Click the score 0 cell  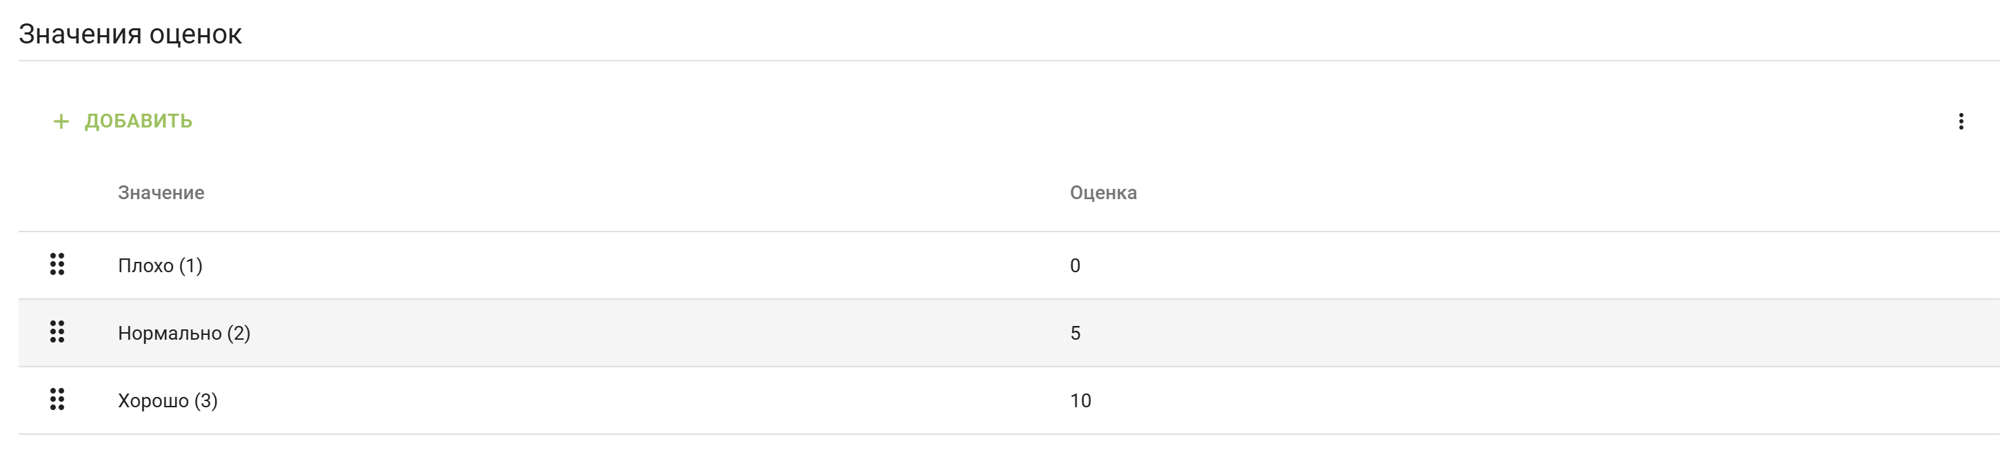pyautogui.click(x=1075, y=266)
